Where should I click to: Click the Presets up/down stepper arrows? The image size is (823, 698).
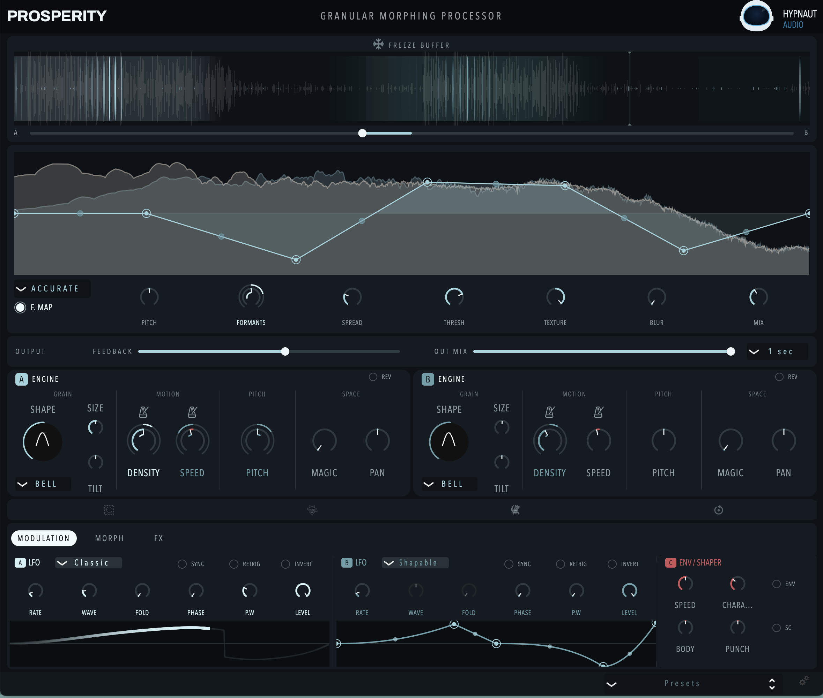pos(771,684)
